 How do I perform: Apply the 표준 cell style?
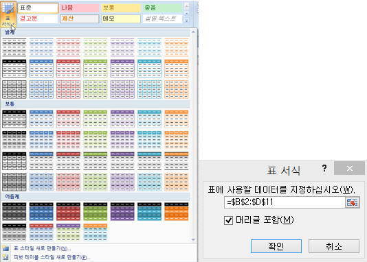click(x=38, y=8)
